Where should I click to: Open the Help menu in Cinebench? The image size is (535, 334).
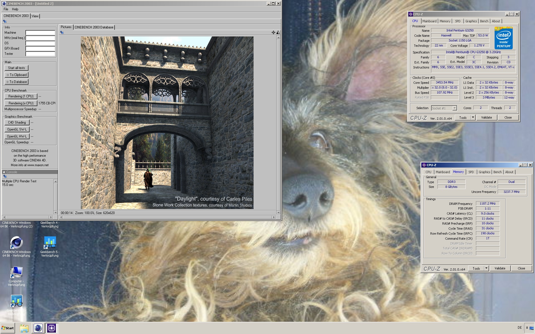pos(15,9)
